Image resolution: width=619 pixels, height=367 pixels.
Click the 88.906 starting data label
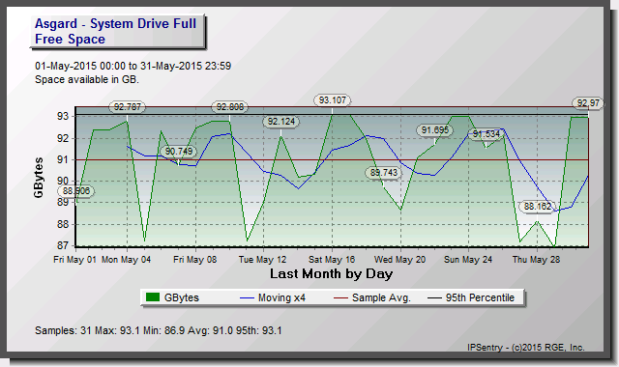[x=76, y=191]
